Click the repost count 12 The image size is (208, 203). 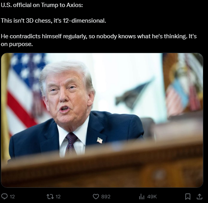pos(58,196)
